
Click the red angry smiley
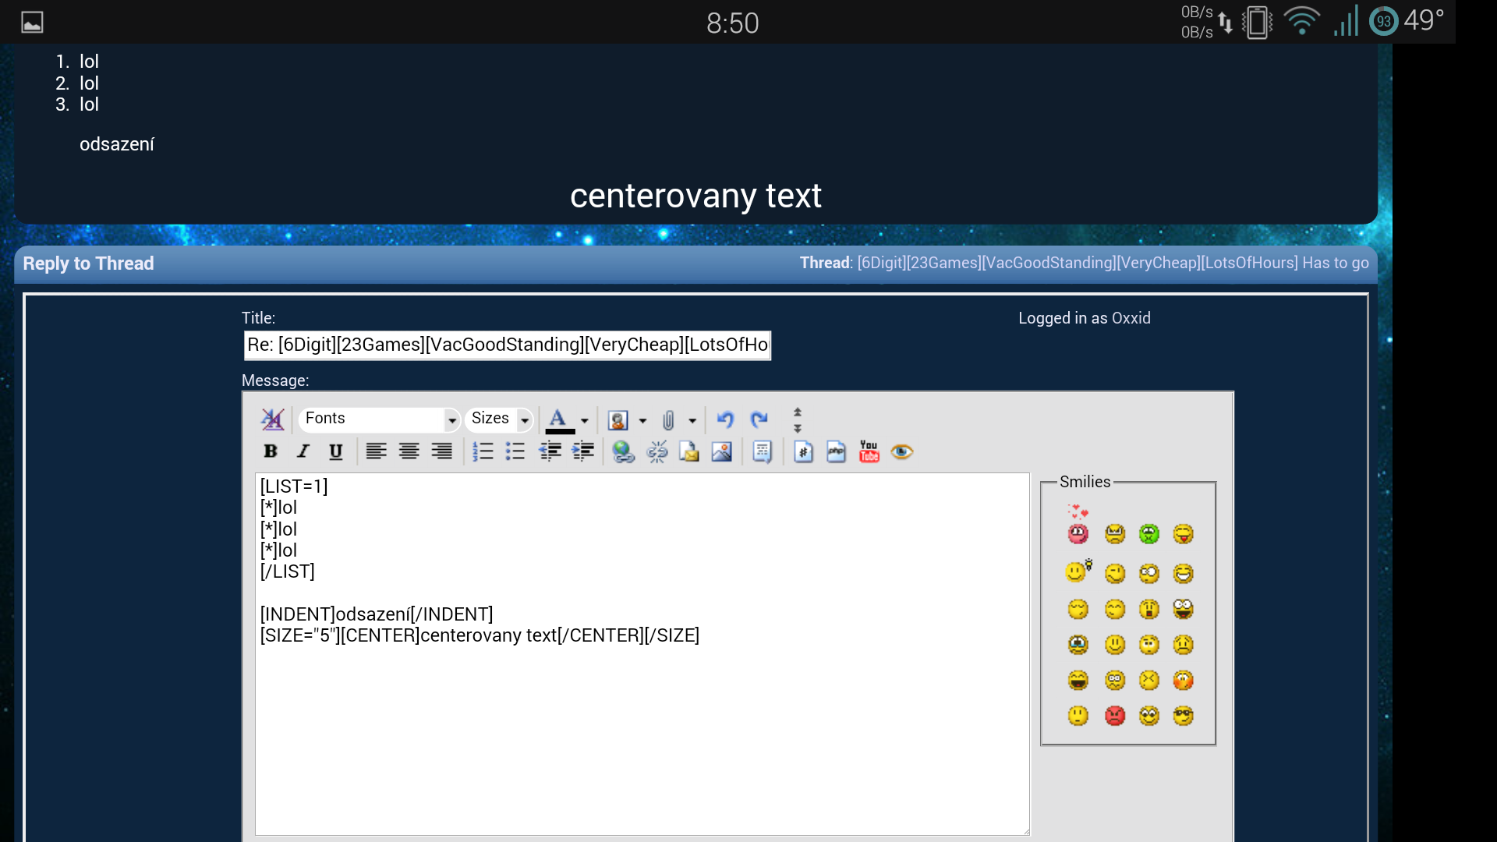(x=1115, y=716)
